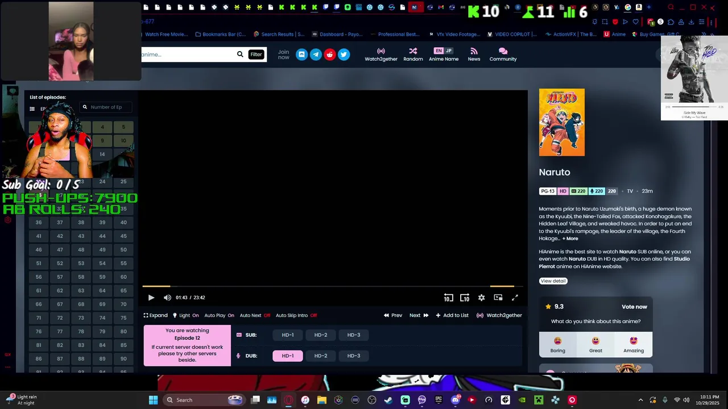Open system volume tray icon
The width and height of the screenshot is (728, 409).
[x=686, y=400]
